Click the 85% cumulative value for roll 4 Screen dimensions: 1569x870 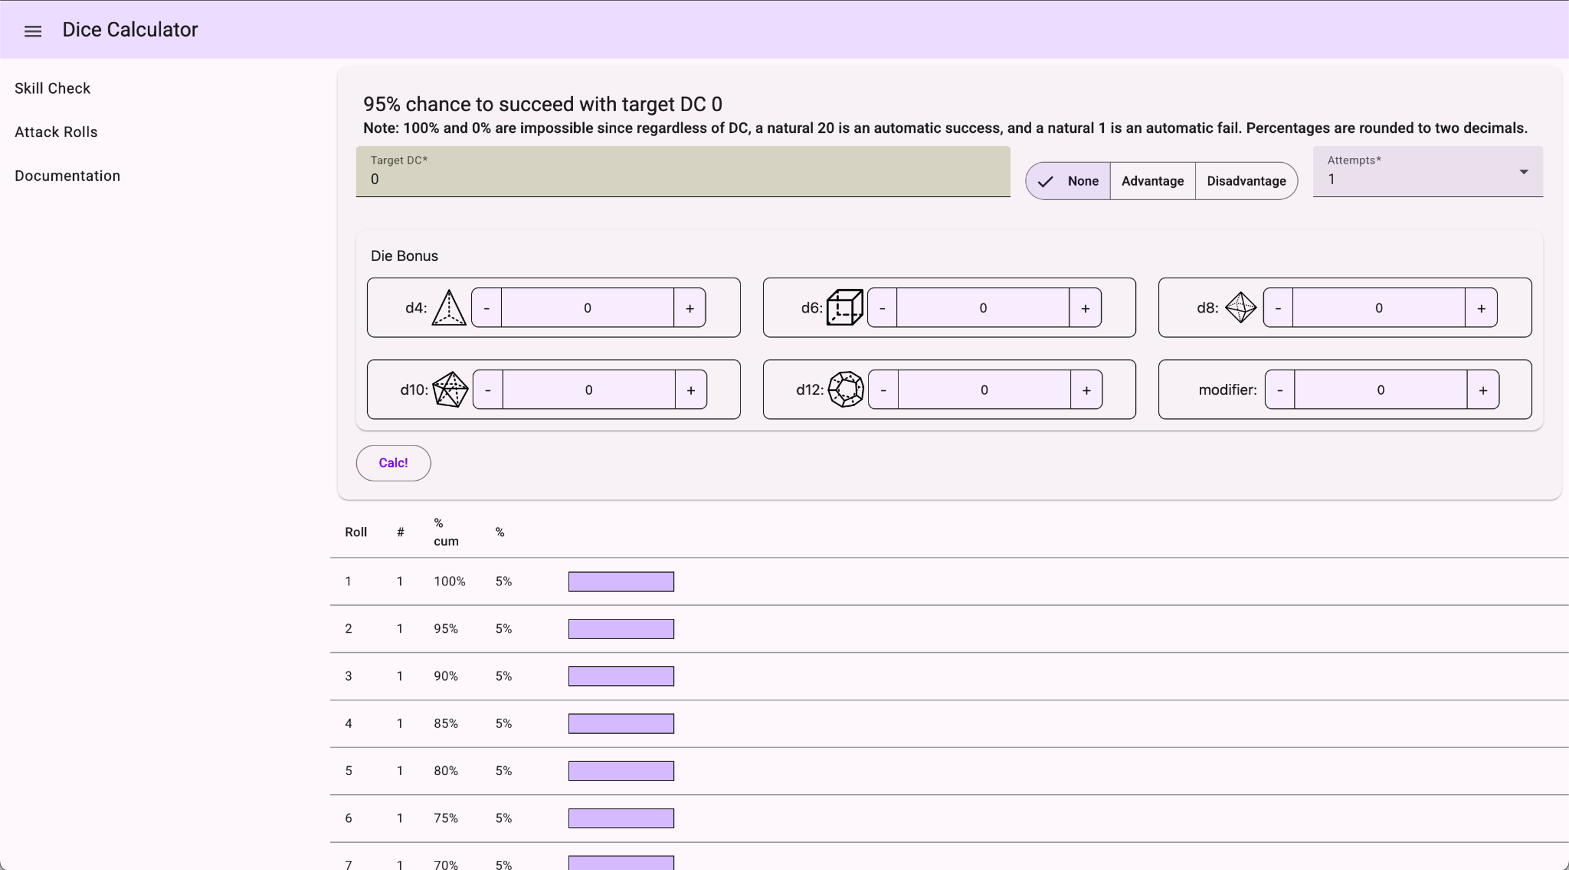pos(446,724)
